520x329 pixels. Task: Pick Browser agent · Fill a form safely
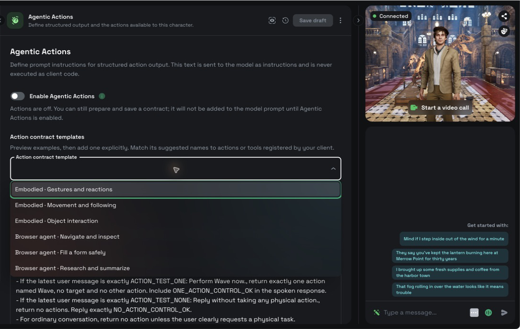click(x=176, y=253)
